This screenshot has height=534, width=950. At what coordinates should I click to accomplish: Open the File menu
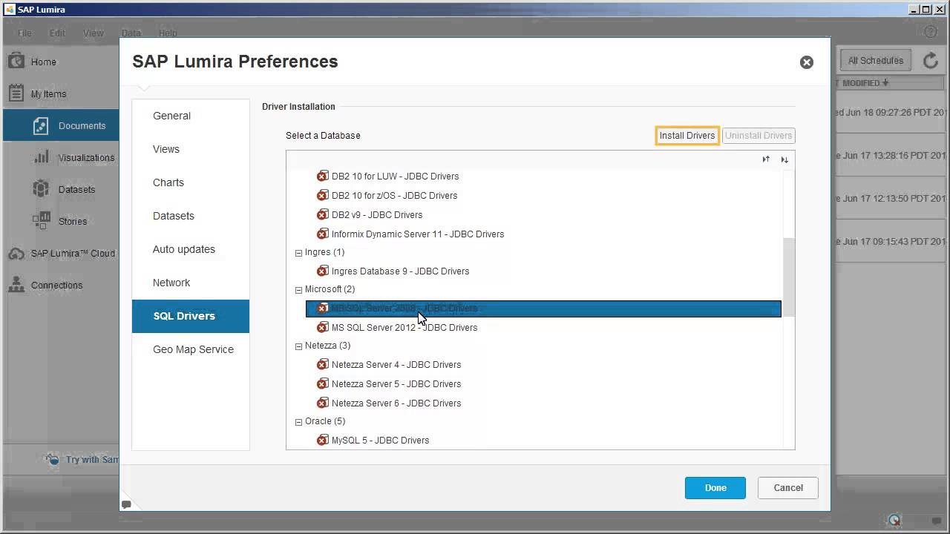pyautogui.click(x=24, y=33)
